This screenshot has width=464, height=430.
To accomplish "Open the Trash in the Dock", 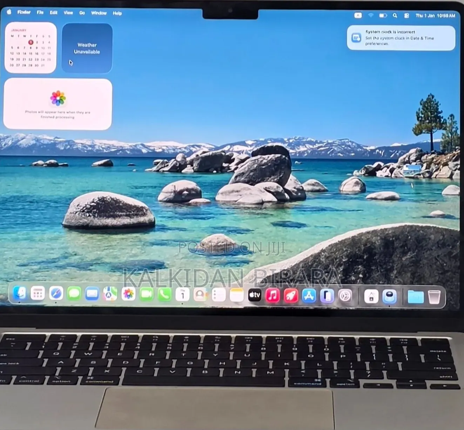I will click(x=434, y=297).
